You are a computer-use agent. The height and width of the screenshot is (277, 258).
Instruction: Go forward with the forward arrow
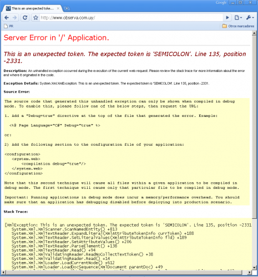(x=14, y=18)
